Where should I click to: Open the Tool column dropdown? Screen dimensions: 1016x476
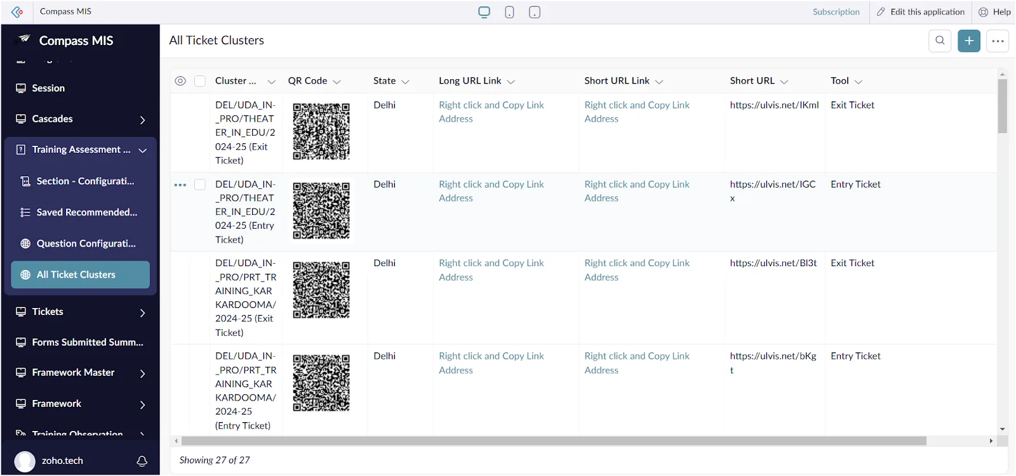[859, 82]
